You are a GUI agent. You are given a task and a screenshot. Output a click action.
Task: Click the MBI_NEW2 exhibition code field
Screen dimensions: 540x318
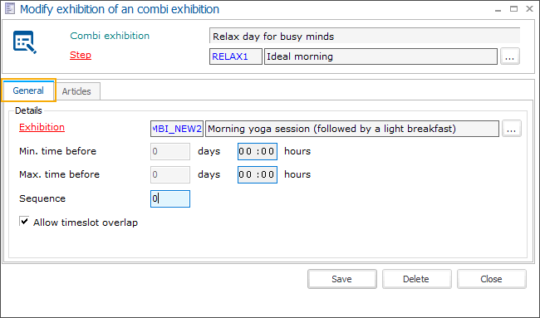(177, 129)
